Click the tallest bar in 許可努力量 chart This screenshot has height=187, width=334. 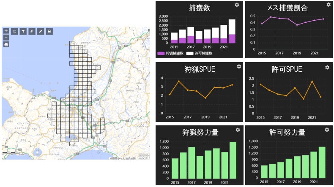[322, 163]
